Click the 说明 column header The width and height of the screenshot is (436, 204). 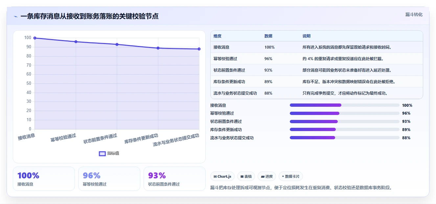click(x=307, y=36)
